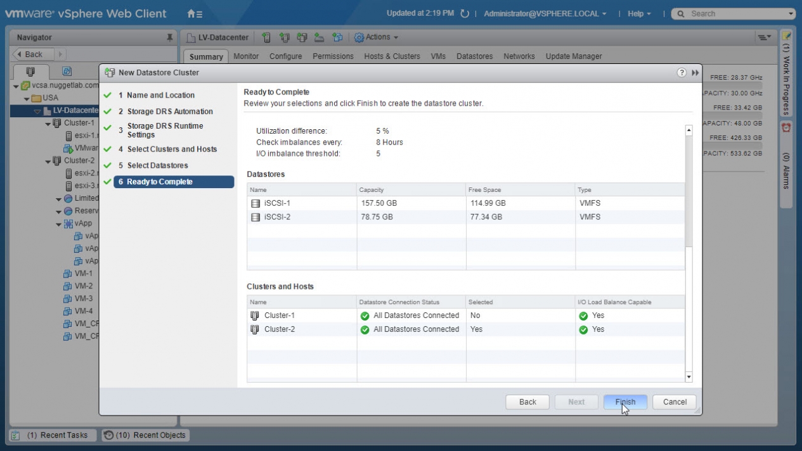Open the Actions dropdown menu
Viewport: 802px width, 451px height.
[x=377, y=37]
